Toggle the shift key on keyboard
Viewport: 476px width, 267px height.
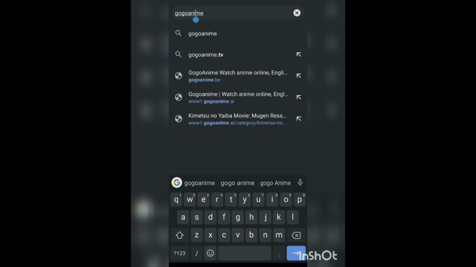tap(180, 235)
